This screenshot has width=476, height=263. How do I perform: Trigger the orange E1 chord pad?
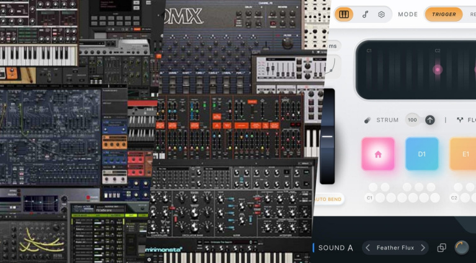tap(464, 154)
